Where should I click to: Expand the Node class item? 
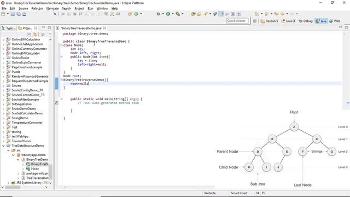pos(23,169)
